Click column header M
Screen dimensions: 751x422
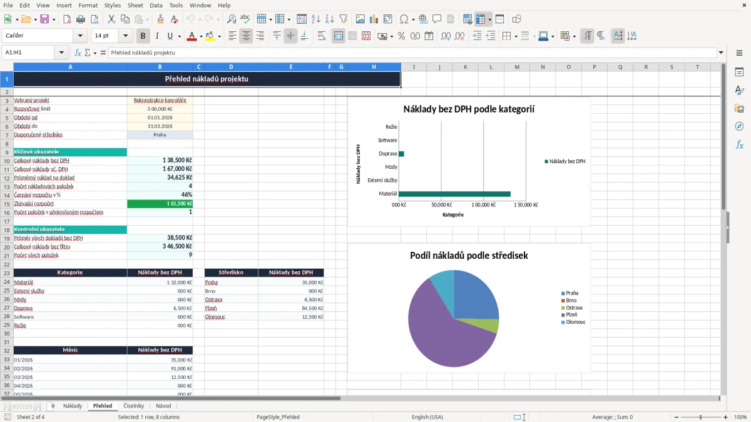click(x=516, y=67)
